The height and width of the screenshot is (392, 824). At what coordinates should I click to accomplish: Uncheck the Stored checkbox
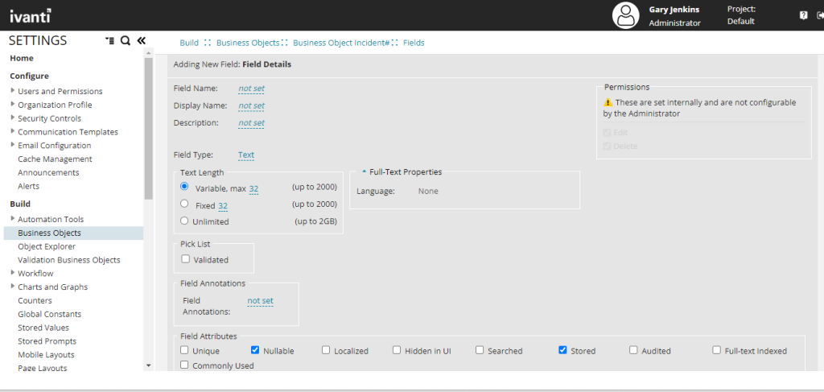[562, 350]
